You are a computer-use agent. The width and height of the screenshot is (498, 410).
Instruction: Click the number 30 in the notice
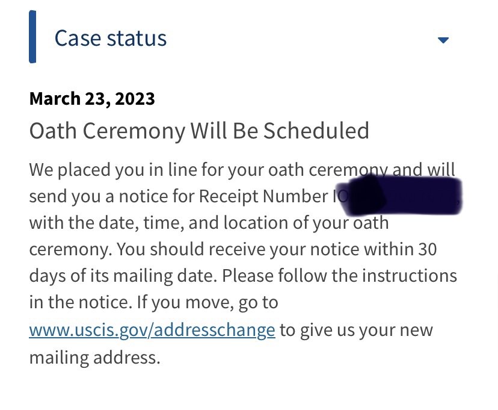pyautogui.click(x=427, y=249)
